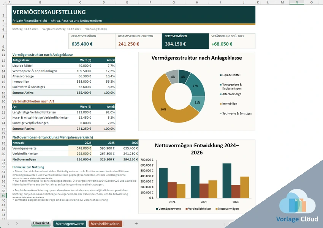Image resolution: width=323 pixels, height=228 pixels.
Task: Click the Währung: EUR (€) text
Action: [96, 29]
